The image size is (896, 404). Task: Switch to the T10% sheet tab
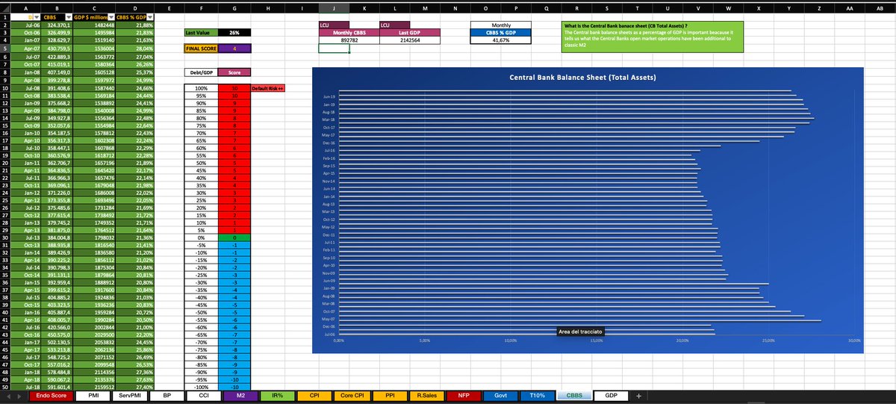point(539,396)
